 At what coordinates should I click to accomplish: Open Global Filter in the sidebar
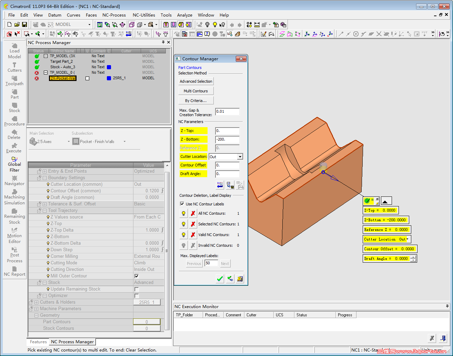[x=14, y=164]
